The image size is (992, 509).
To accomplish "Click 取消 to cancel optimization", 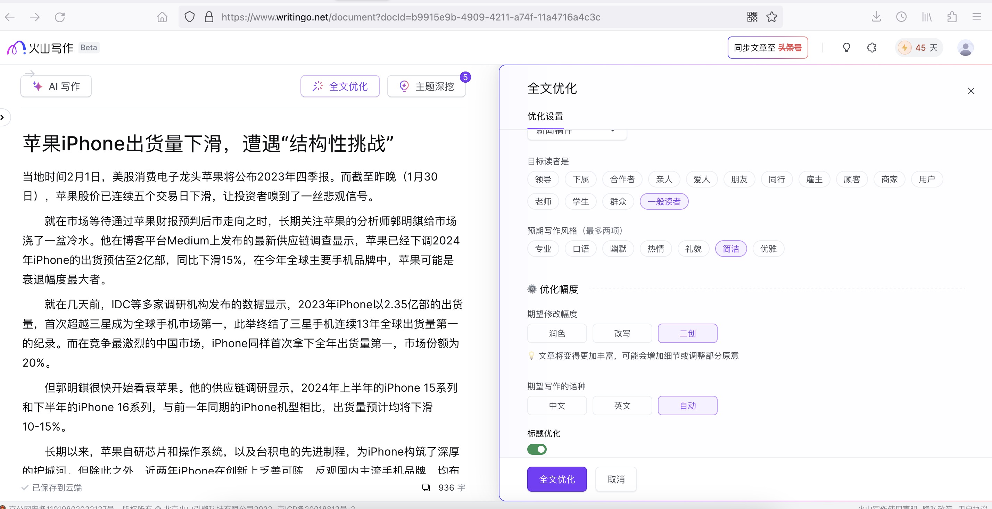I will click(x=616, y=479).
